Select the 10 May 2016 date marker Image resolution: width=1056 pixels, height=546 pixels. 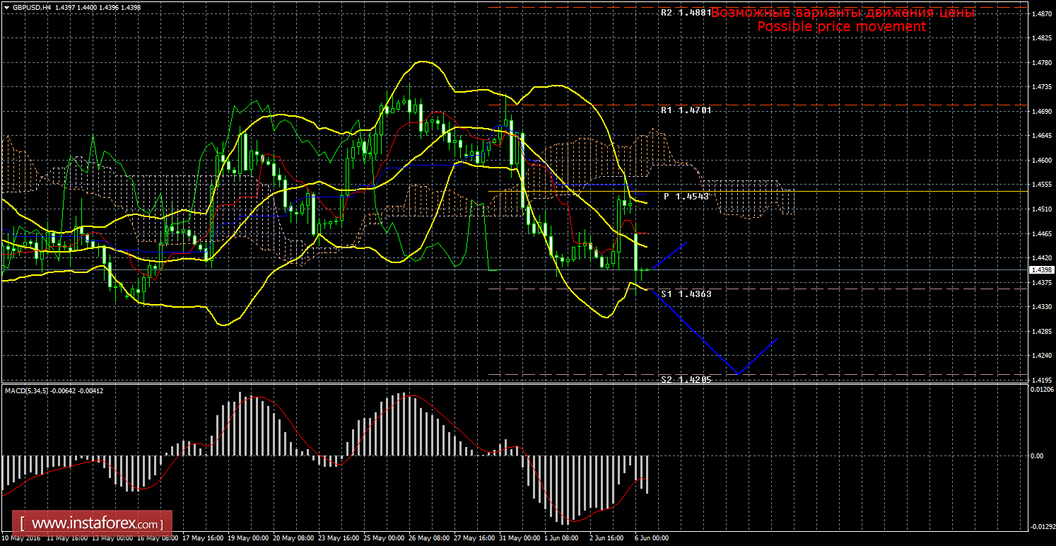coord(21,538)
